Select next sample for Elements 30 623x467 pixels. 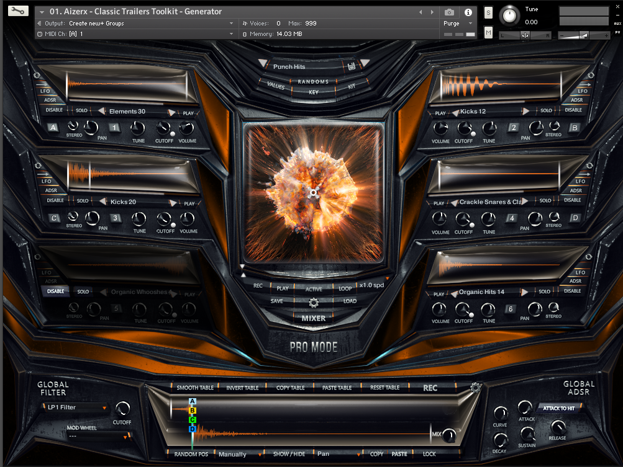point(171,112)
